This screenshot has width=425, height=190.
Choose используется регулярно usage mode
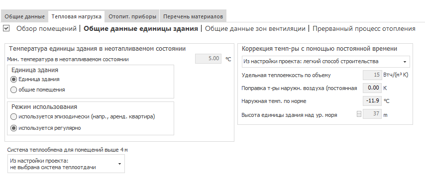click(x=13, y=128)
